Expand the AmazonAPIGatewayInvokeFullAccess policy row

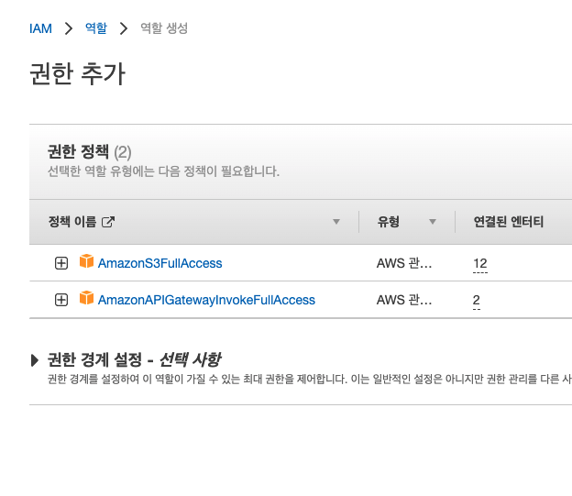[x=61, y=300]
